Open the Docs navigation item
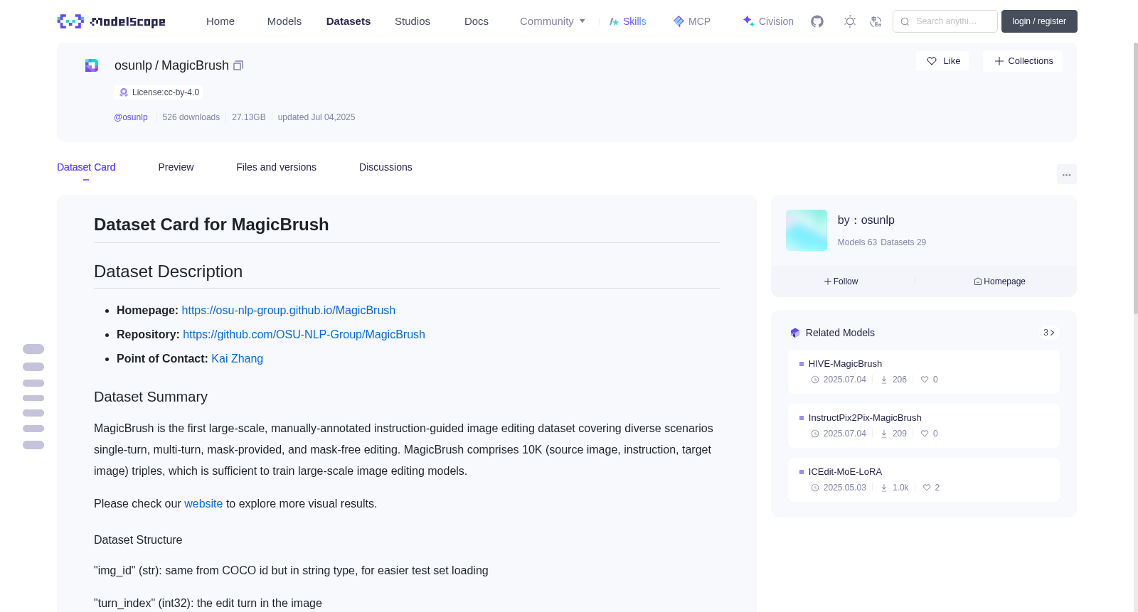The image size is (1138, 612). [x=477, y=21]
